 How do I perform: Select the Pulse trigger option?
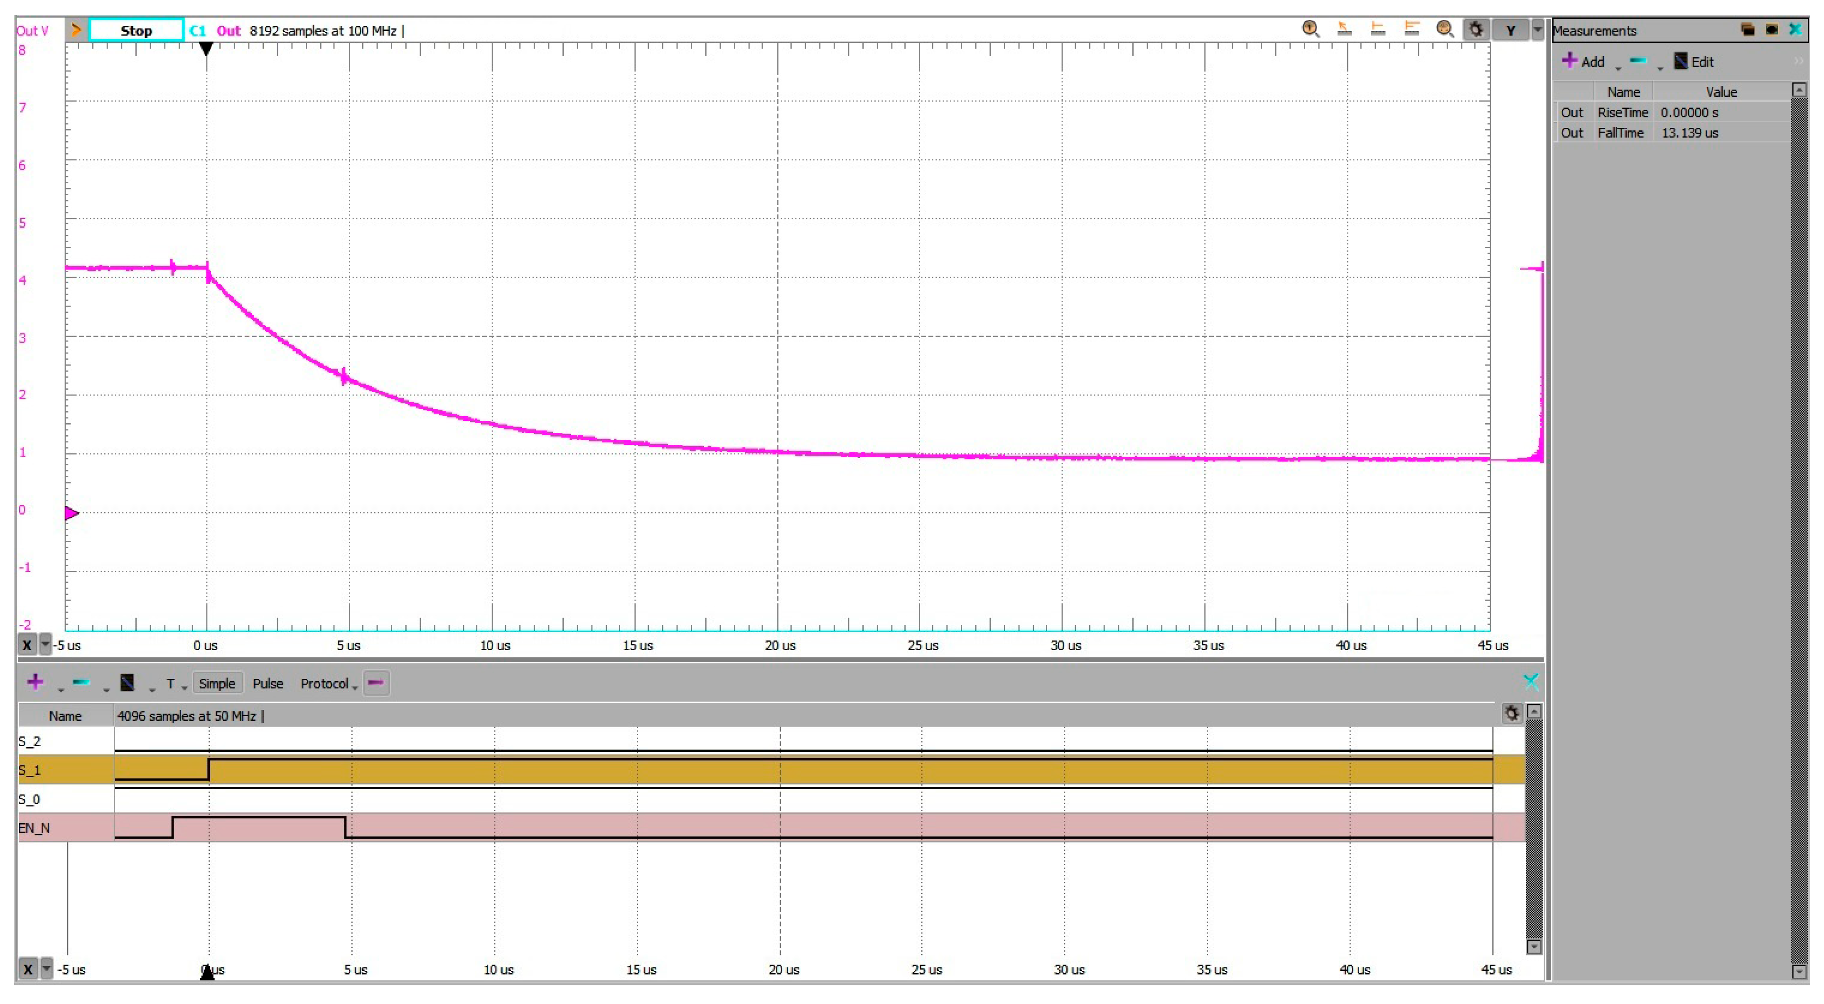tap(268, 683)
